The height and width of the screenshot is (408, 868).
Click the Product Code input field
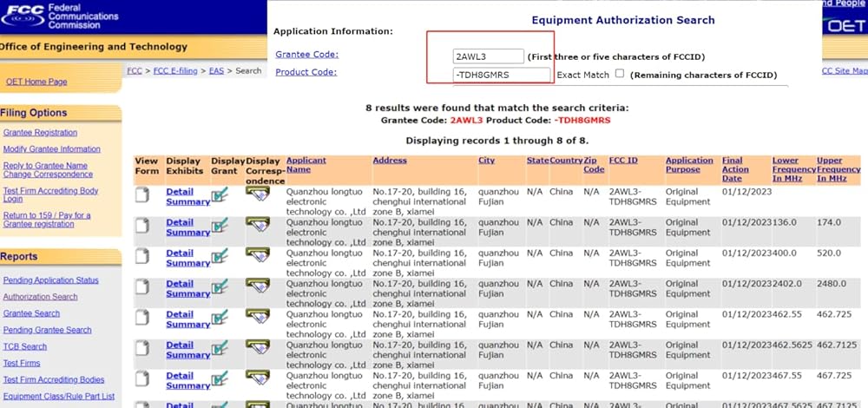[502, 75]
